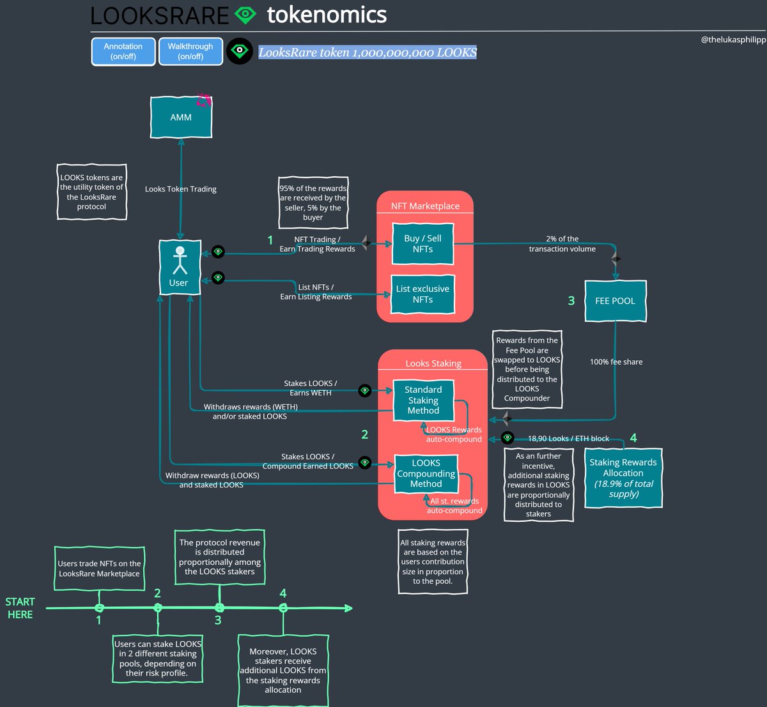Viewport: 767px width, 707px height.
Task: Click the 'Looks Token Trading' label
Action: pyautogui.click(x=181, y=189)
